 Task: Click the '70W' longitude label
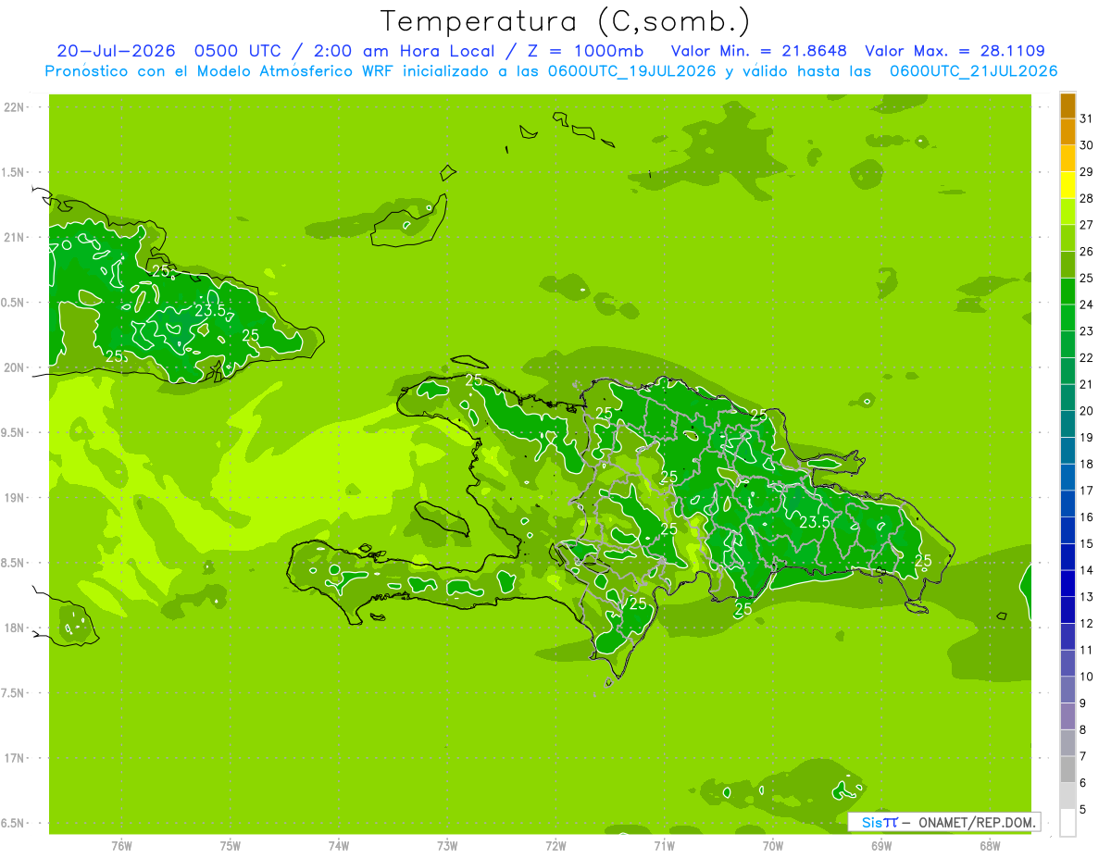tap(773, 846)
